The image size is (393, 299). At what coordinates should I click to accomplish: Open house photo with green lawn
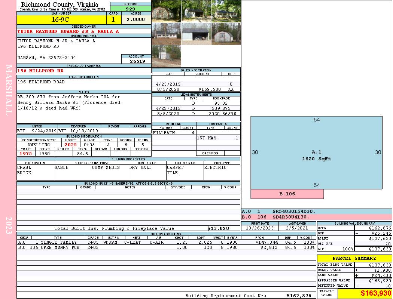(x=226, y=11)
